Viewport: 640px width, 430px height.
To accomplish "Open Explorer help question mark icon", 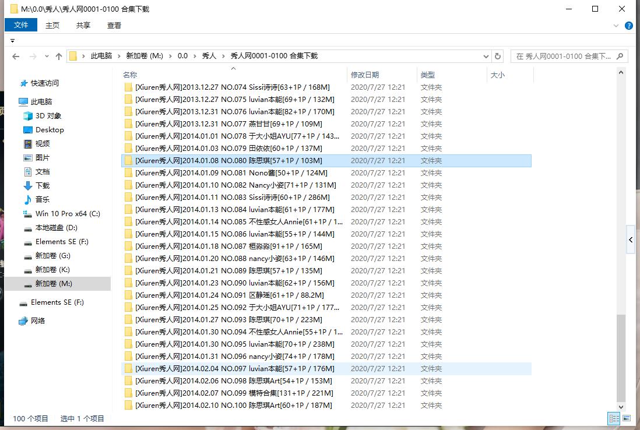I will pos(628,26).
